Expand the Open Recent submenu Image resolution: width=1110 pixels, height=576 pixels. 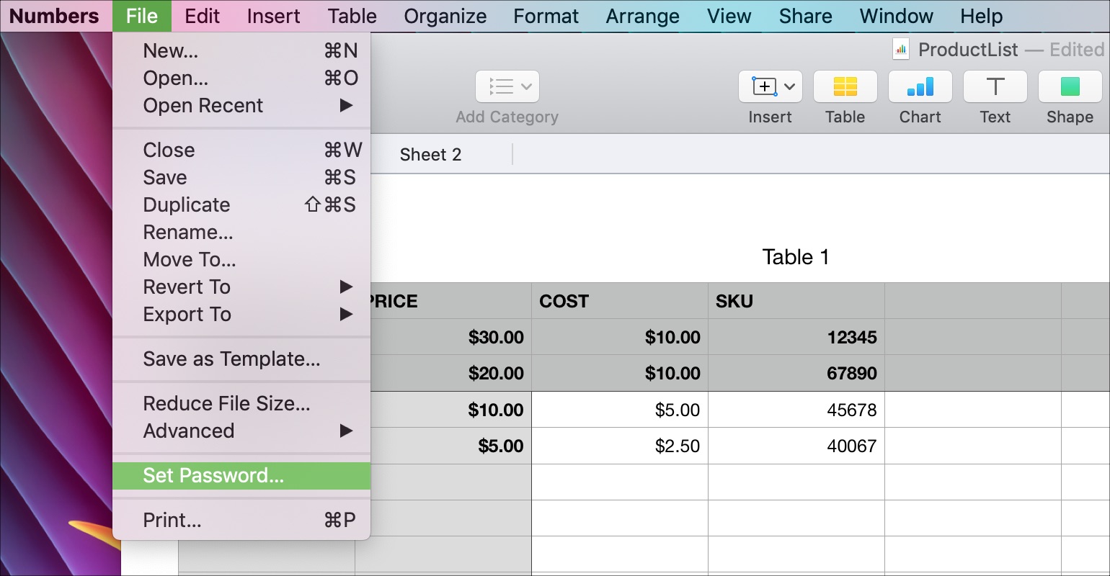click(241, 106)
